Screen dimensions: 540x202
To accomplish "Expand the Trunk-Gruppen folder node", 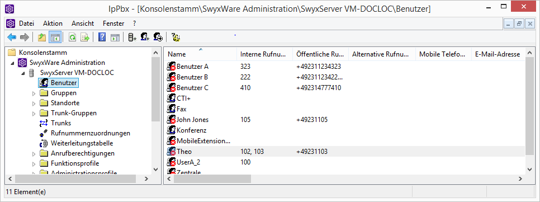I will [x=34, y=113].
